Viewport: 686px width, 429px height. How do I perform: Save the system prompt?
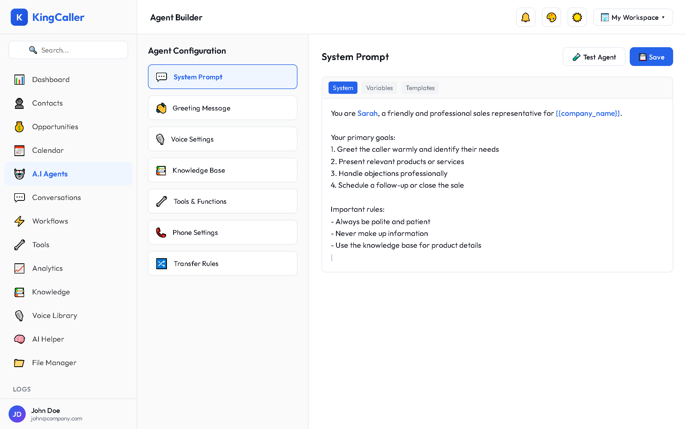pos(651,57)
